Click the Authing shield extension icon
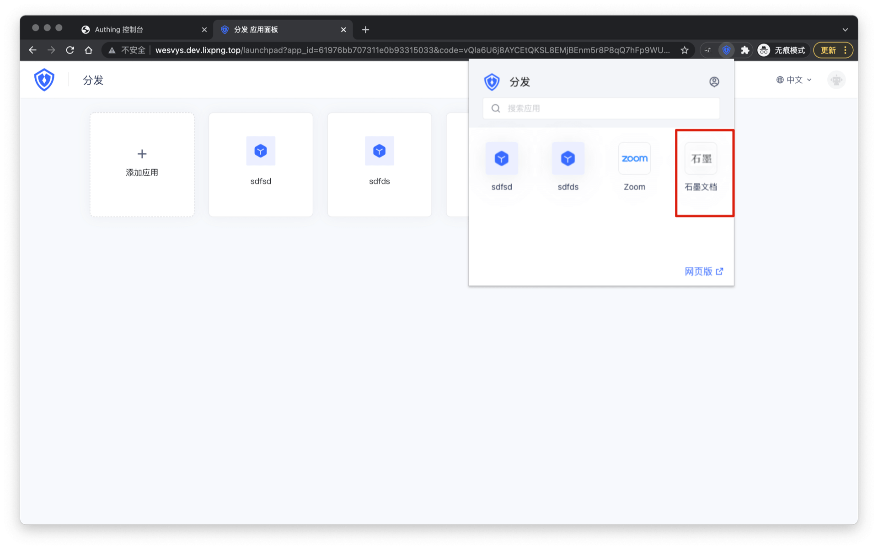 point(726,50)
